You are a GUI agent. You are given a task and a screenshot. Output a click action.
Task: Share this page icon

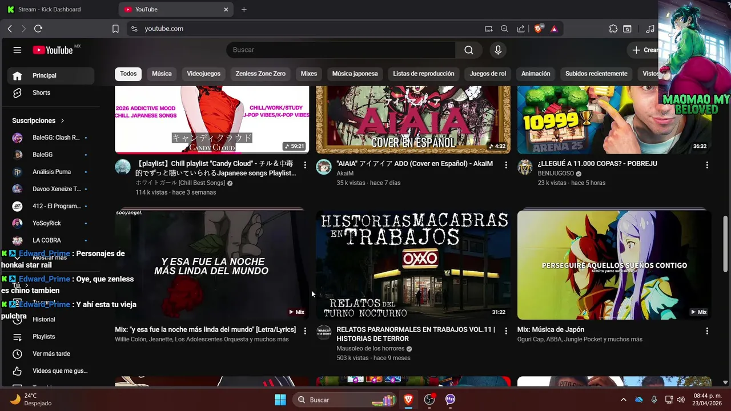pyautogui.click(x=521, y=29)
